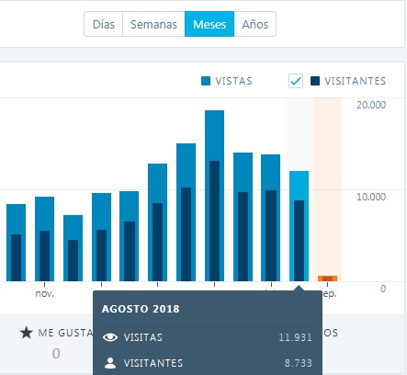The width and height of the screenshot is (407, 375).
Task: Select the Semanas tab
Action: click(x=153, y=24)
